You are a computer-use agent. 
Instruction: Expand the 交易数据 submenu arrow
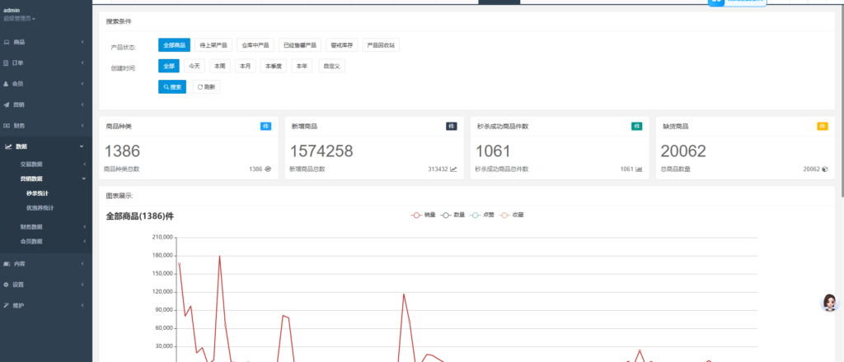85,164
